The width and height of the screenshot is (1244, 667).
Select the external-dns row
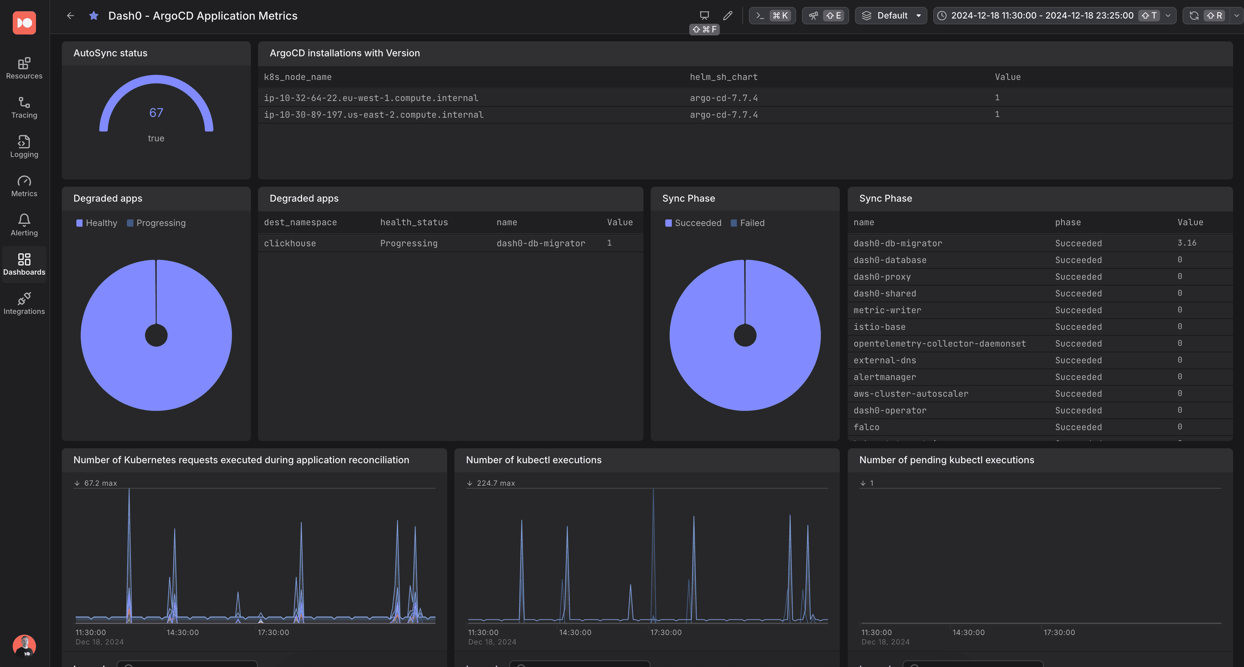click(x=1040, y=360)
